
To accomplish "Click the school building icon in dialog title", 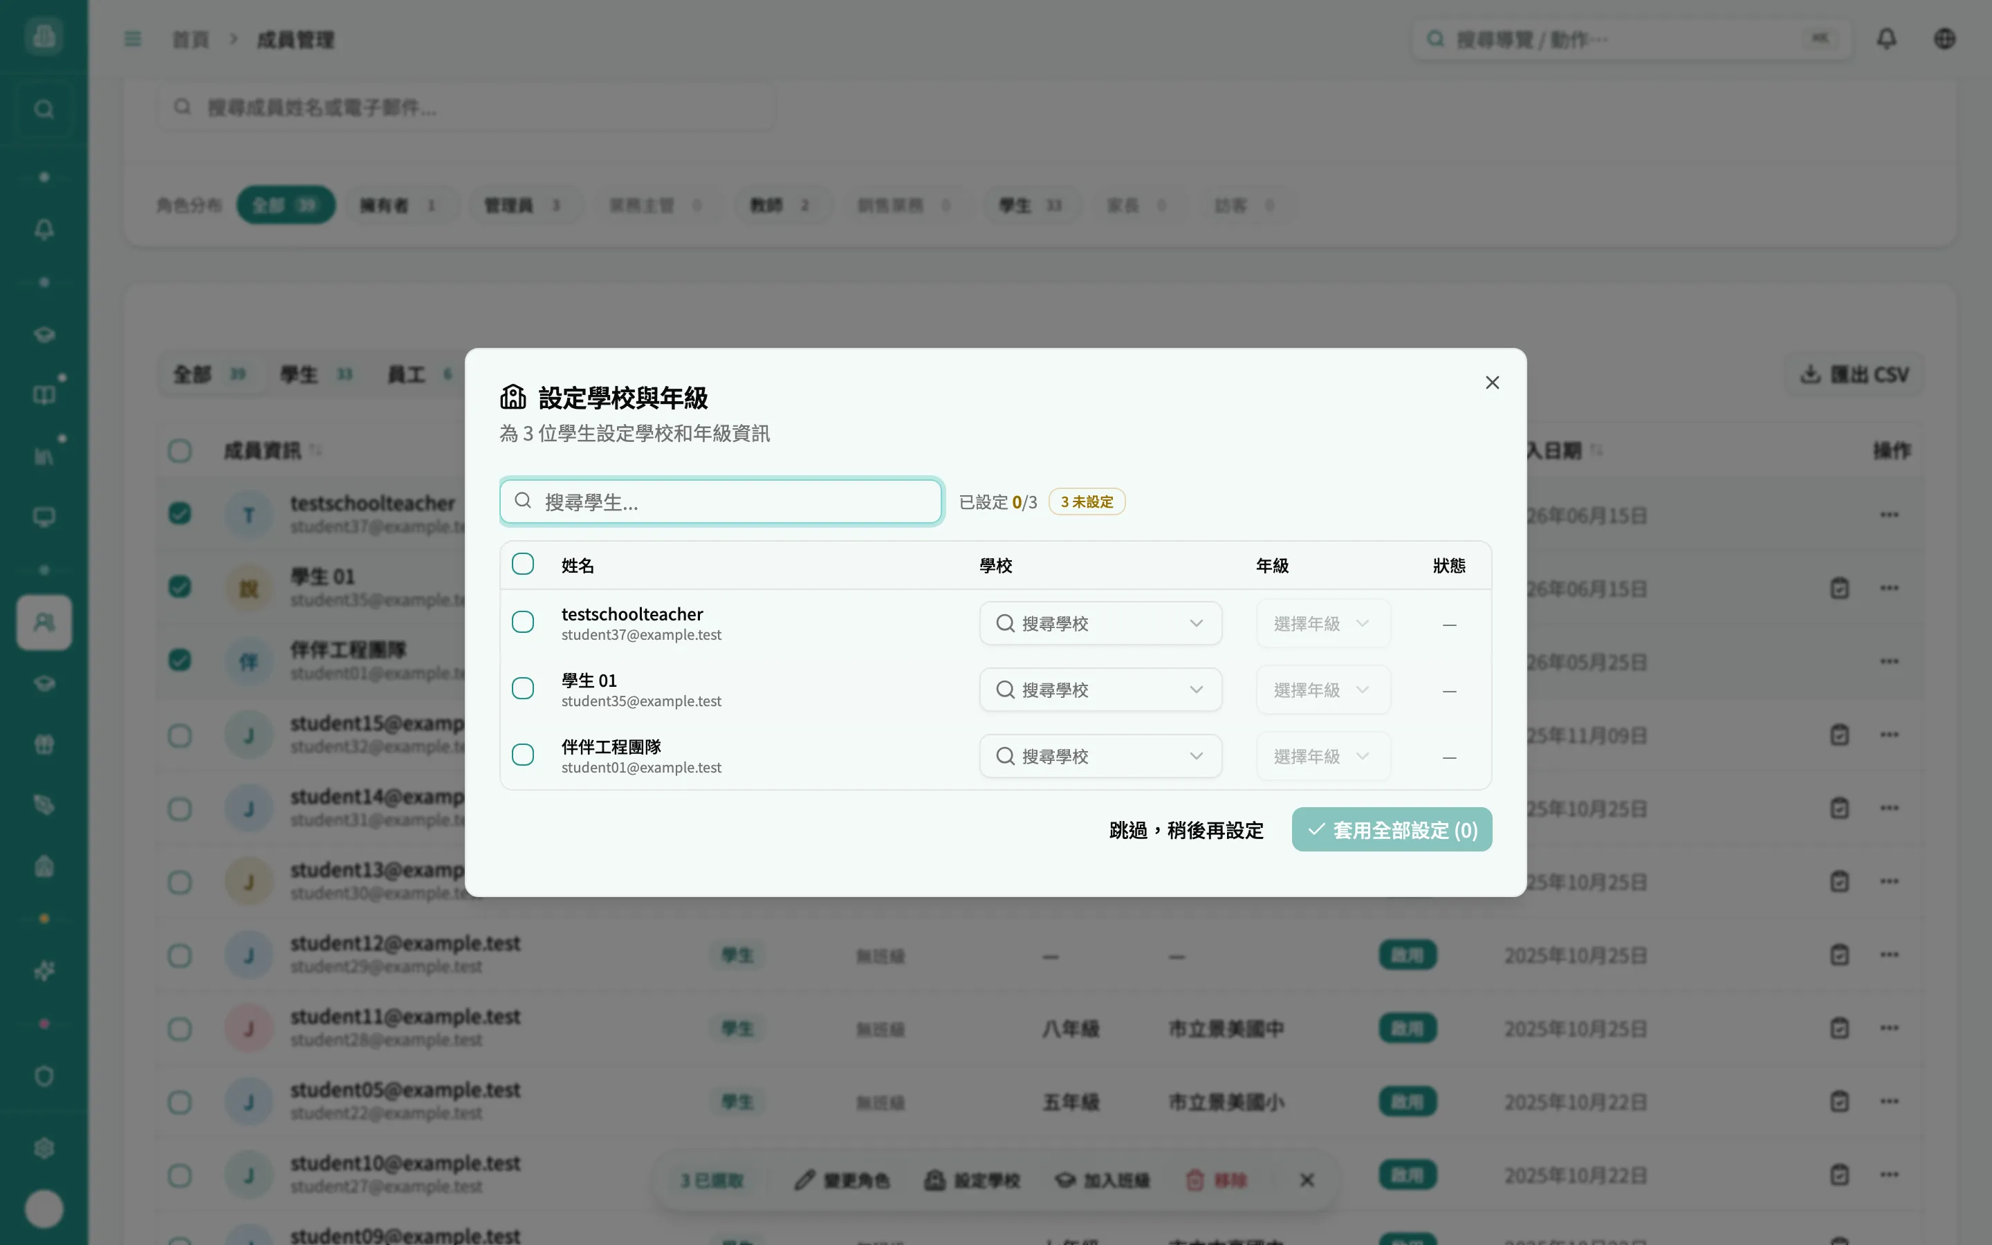I will [513, 397].
